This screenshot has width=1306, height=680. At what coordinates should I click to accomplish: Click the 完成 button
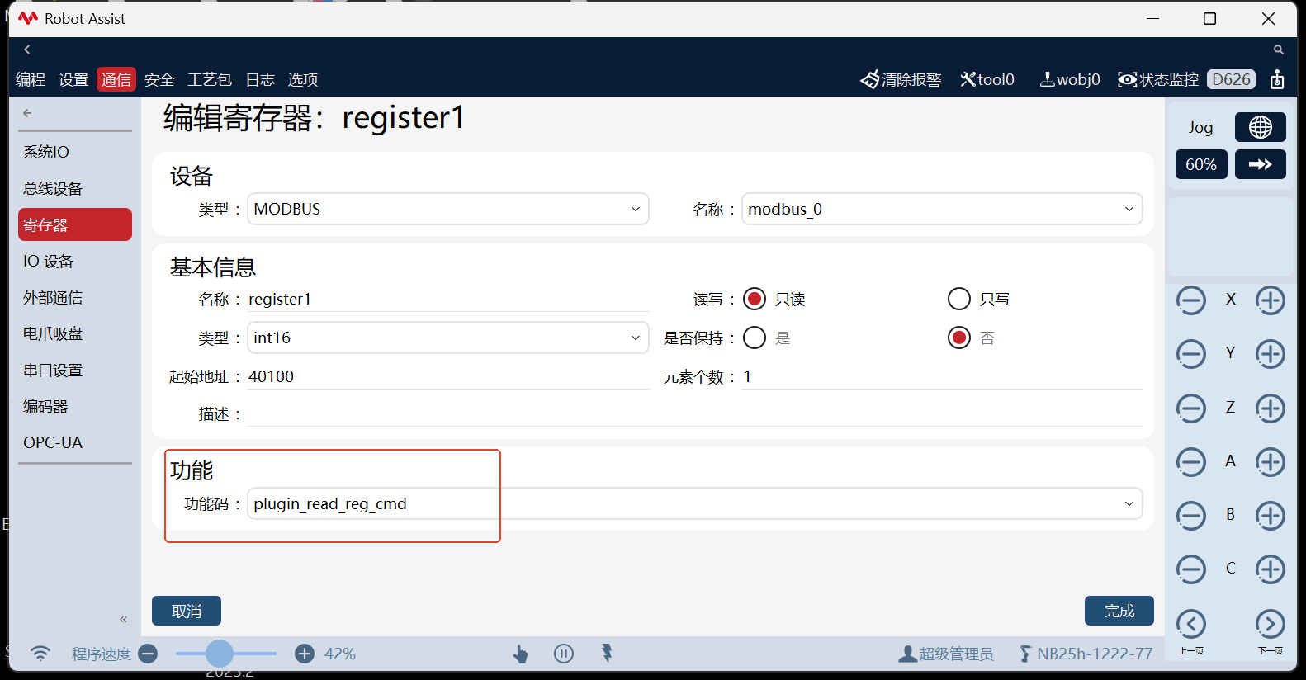coord(1119,611)
